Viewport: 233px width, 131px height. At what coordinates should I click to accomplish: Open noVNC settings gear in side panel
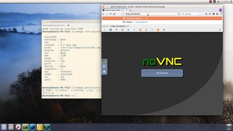104,72
